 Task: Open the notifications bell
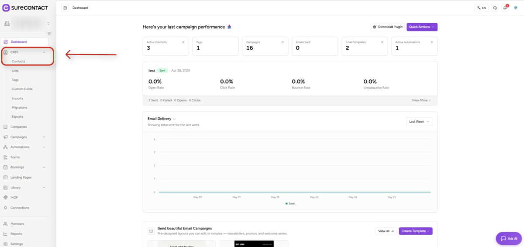[x=505, y=8]
